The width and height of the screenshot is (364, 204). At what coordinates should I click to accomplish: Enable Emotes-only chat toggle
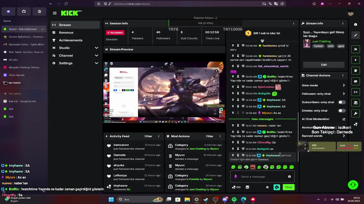click(x=342, y=111)
